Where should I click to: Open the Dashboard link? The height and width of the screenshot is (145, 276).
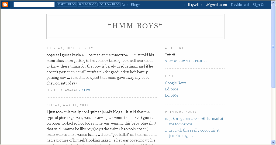point(240,5)
